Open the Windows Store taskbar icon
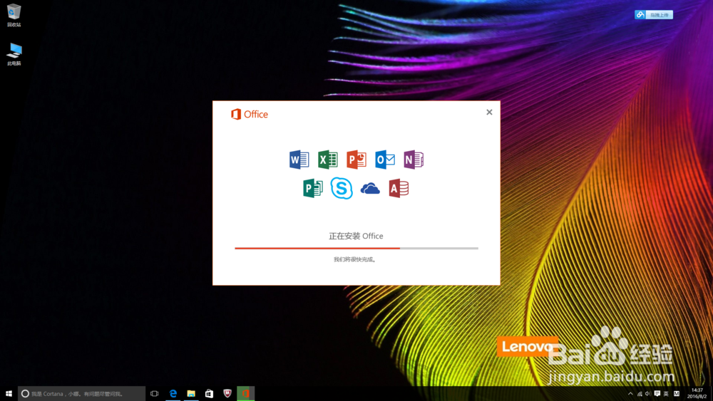Image resolution: width=713 pixels, height=401 pixels. (x=209, y=393)
